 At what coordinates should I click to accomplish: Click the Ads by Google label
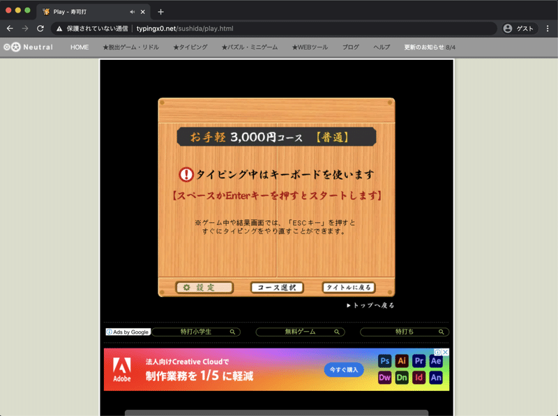(x=128, y=332)
